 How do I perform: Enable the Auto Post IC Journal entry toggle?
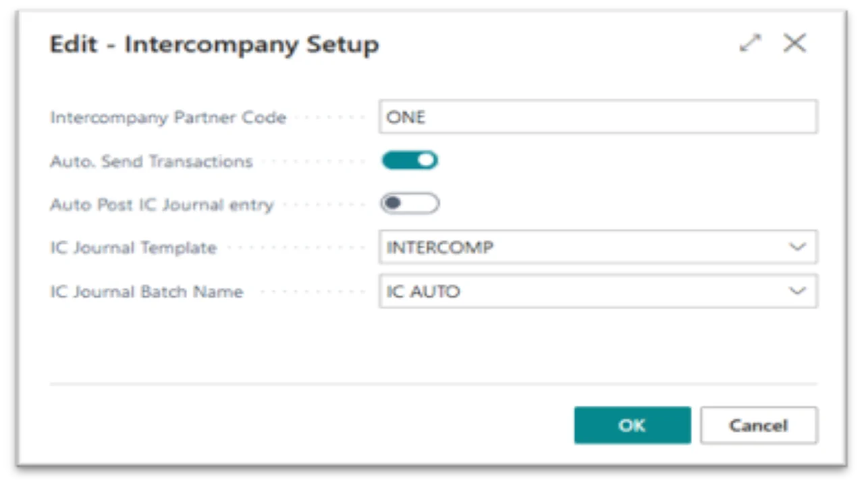(410, 204)
